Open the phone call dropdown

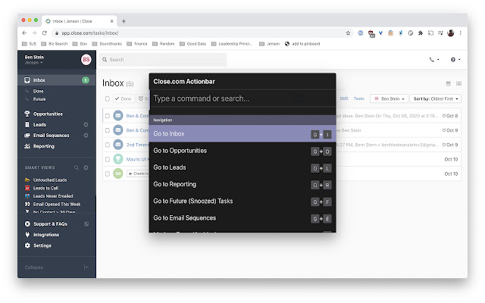(434, 60)
